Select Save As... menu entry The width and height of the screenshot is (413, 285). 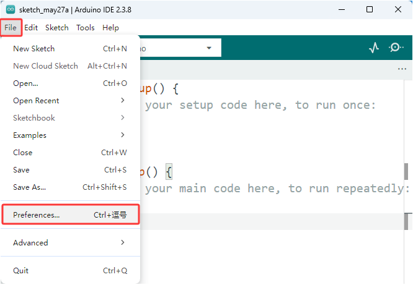coord(70,187)
